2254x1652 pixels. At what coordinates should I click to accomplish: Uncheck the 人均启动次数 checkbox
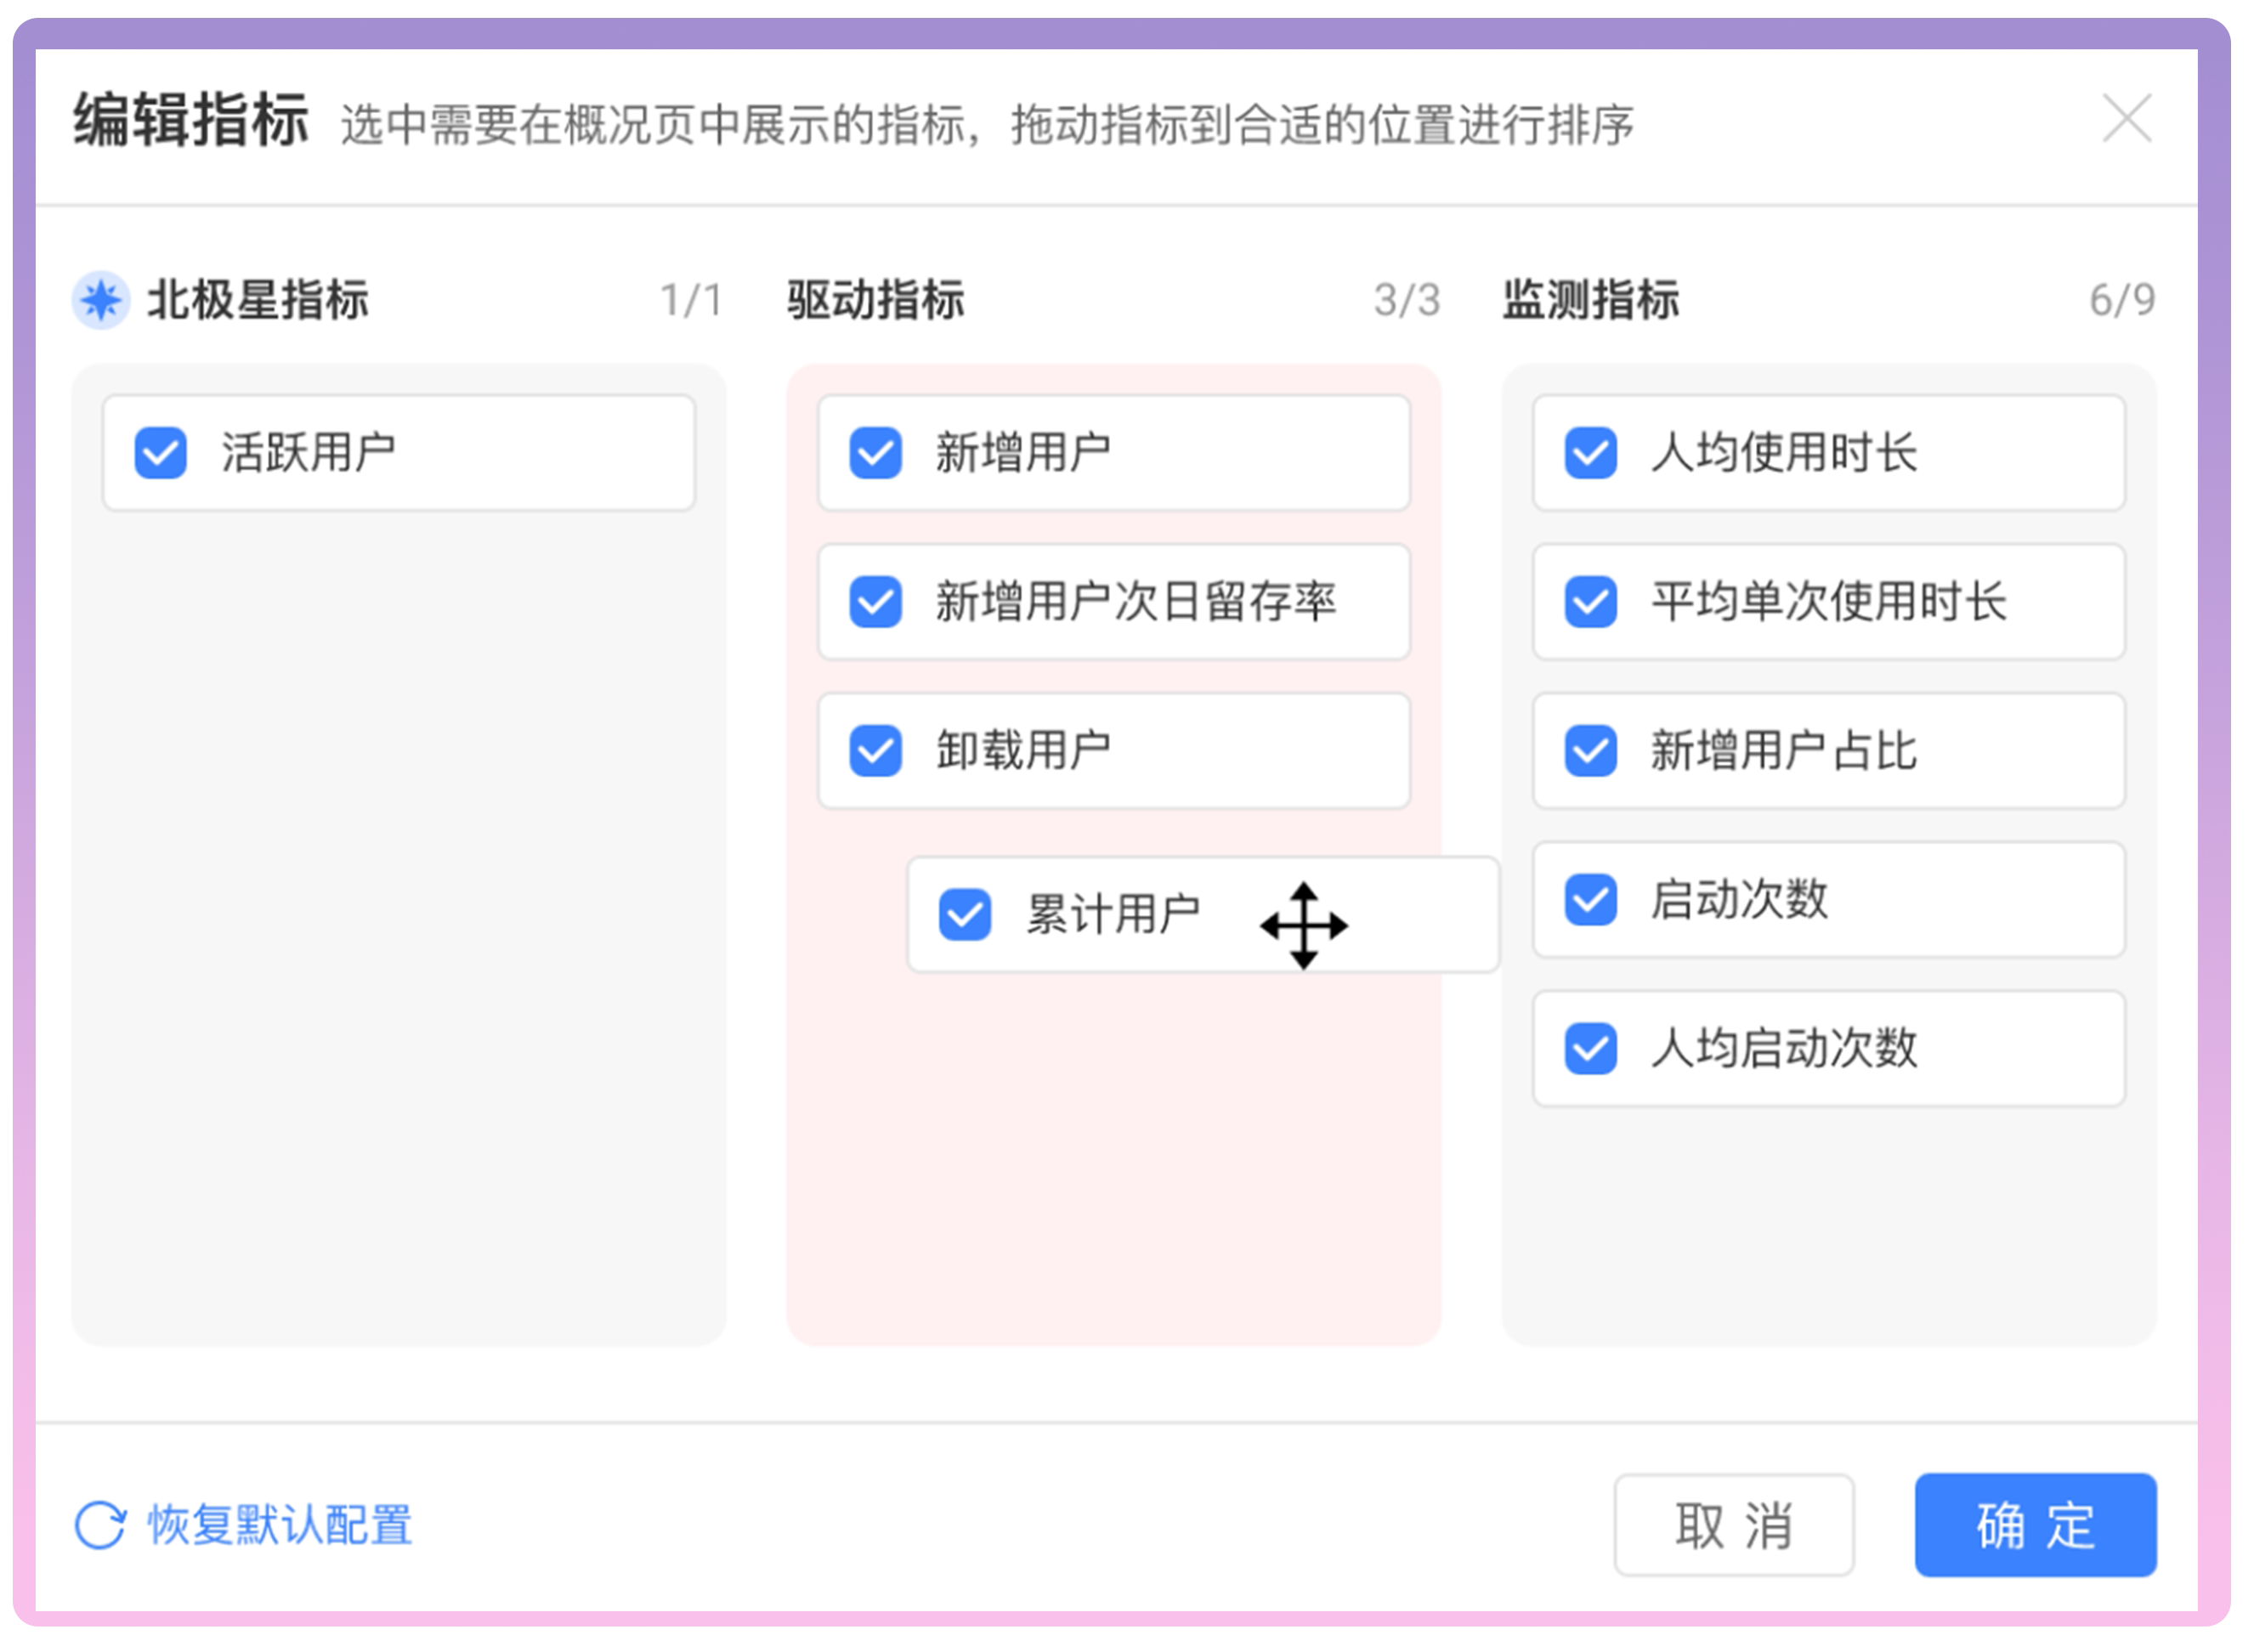[x=1591, y=1049]
